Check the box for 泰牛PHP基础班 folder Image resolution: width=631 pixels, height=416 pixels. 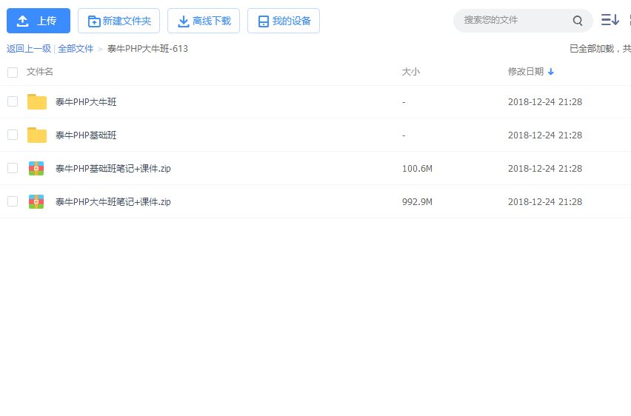pos(13,135)
